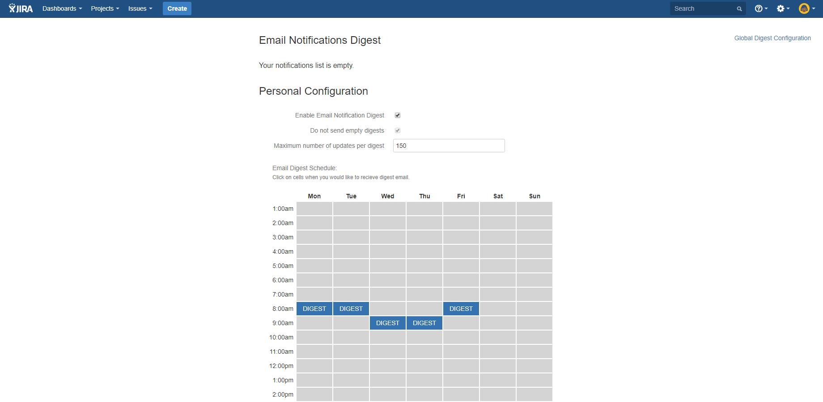
Task: Expand the Issues dropdown
Action: 140,8
